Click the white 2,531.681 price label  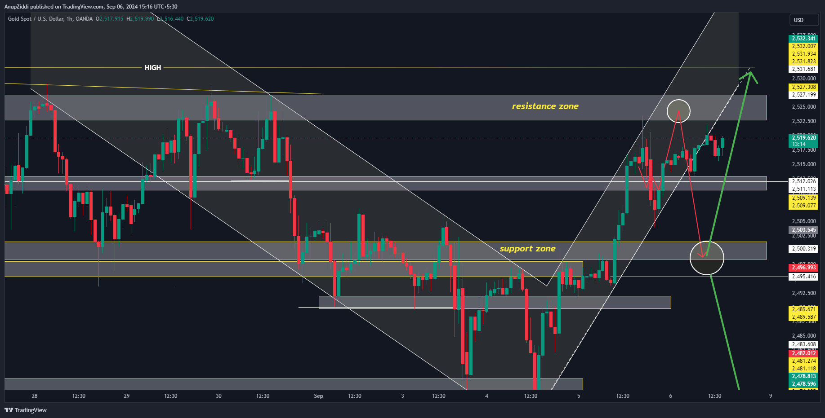click(803, 69)
